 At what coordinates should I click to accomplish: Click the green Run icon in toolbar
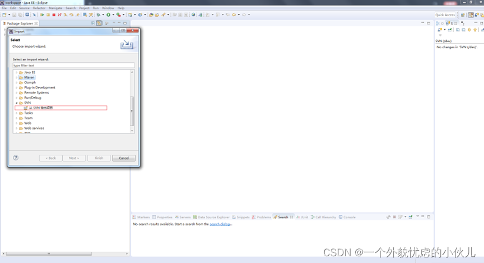[x=108, y=15]
